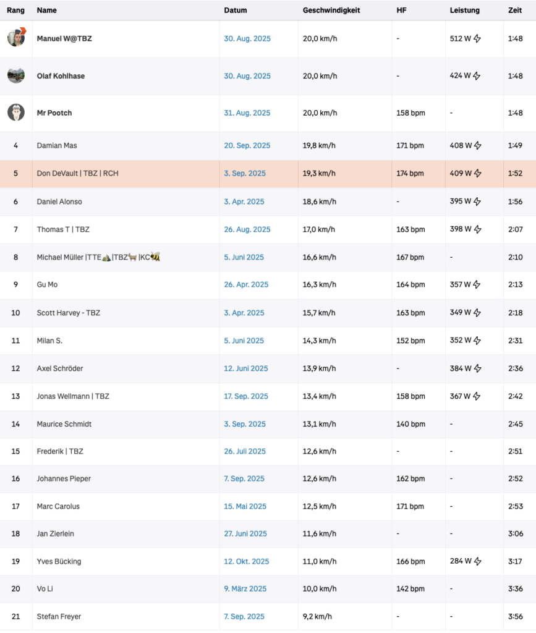Click lightning icon next to 409 W

(x=477, y=174)
